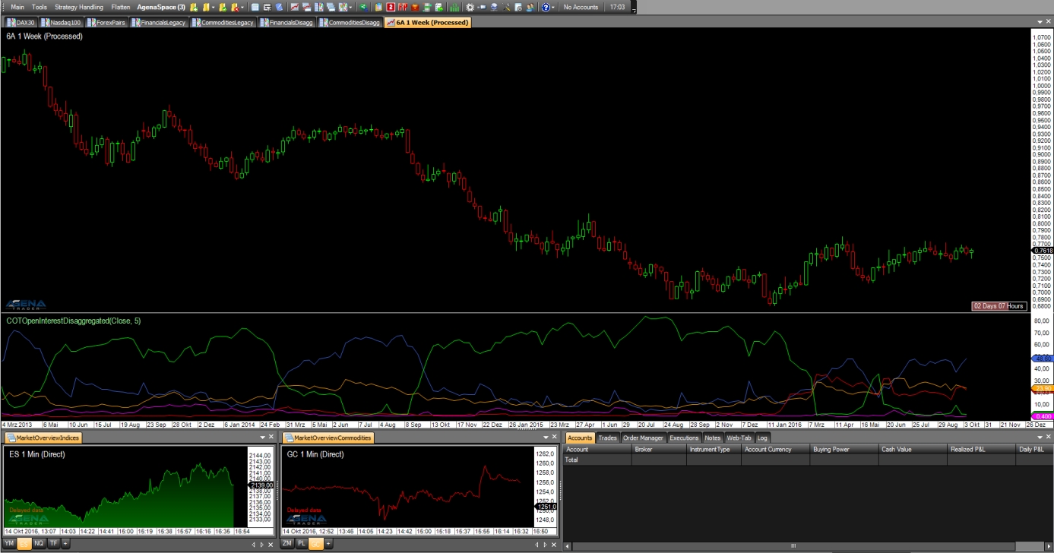Click the settings gear icon in toolbar
Screen dimensions: 1054x553
(470, 7)
